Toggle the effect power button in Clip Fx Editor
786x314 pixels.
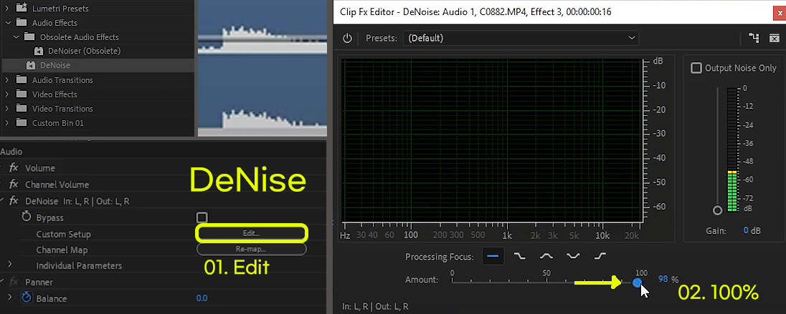pyautogui.click(x=347, y=38)
